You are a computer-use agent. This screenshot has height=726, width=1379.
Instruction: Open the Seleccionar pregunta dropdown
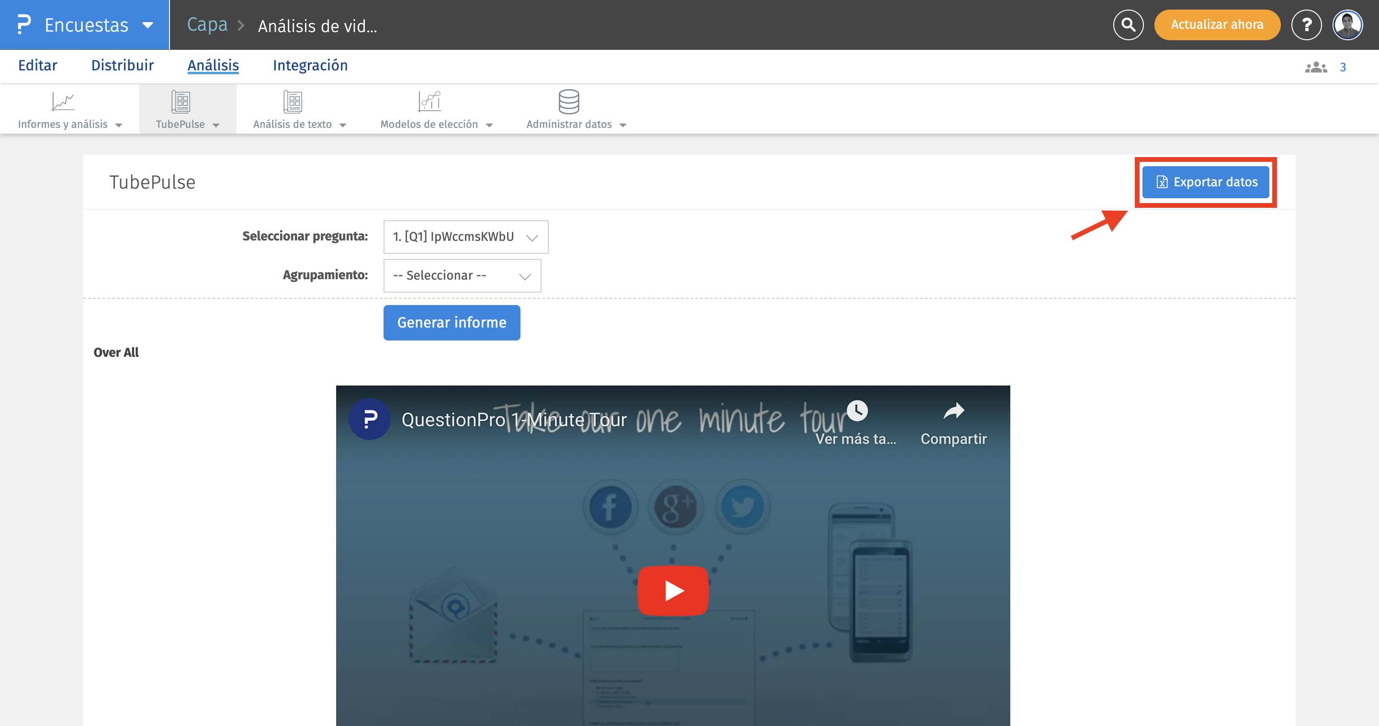click(465, 237)
